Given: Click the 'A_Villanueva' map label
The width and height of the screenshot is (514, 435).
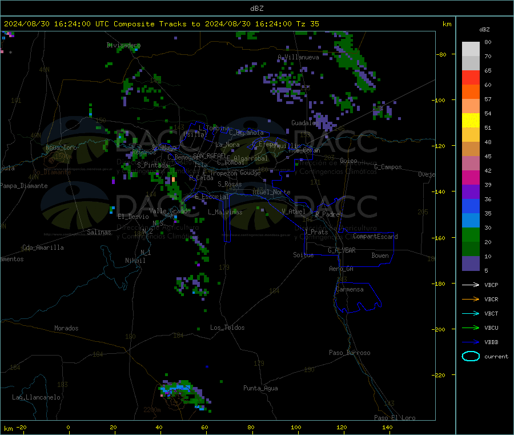Looking at the screenshot, I should click(x=298, y=57).
